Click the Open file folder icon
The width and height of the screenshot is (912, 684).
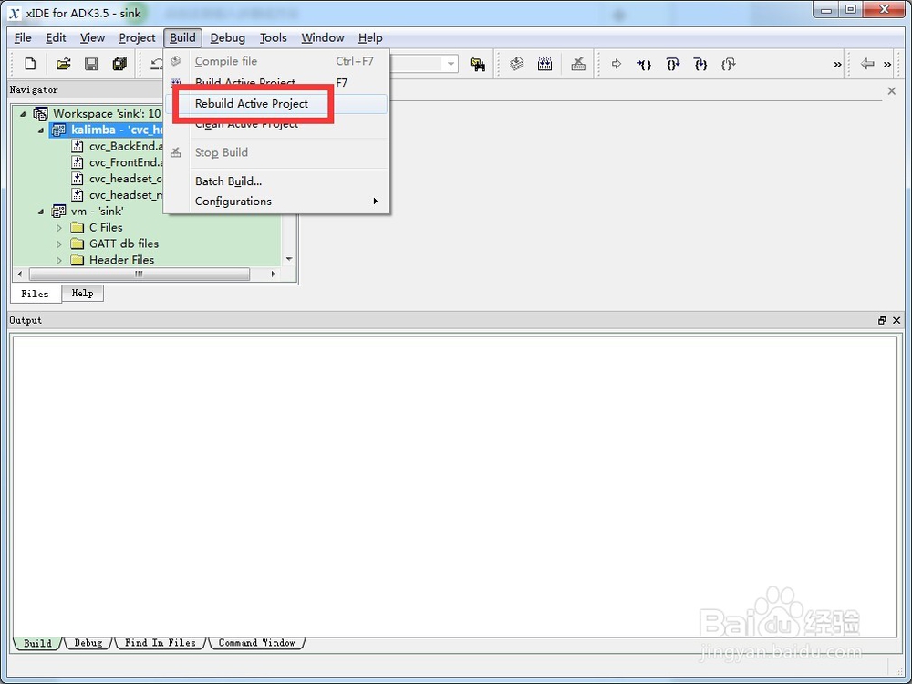64,64
